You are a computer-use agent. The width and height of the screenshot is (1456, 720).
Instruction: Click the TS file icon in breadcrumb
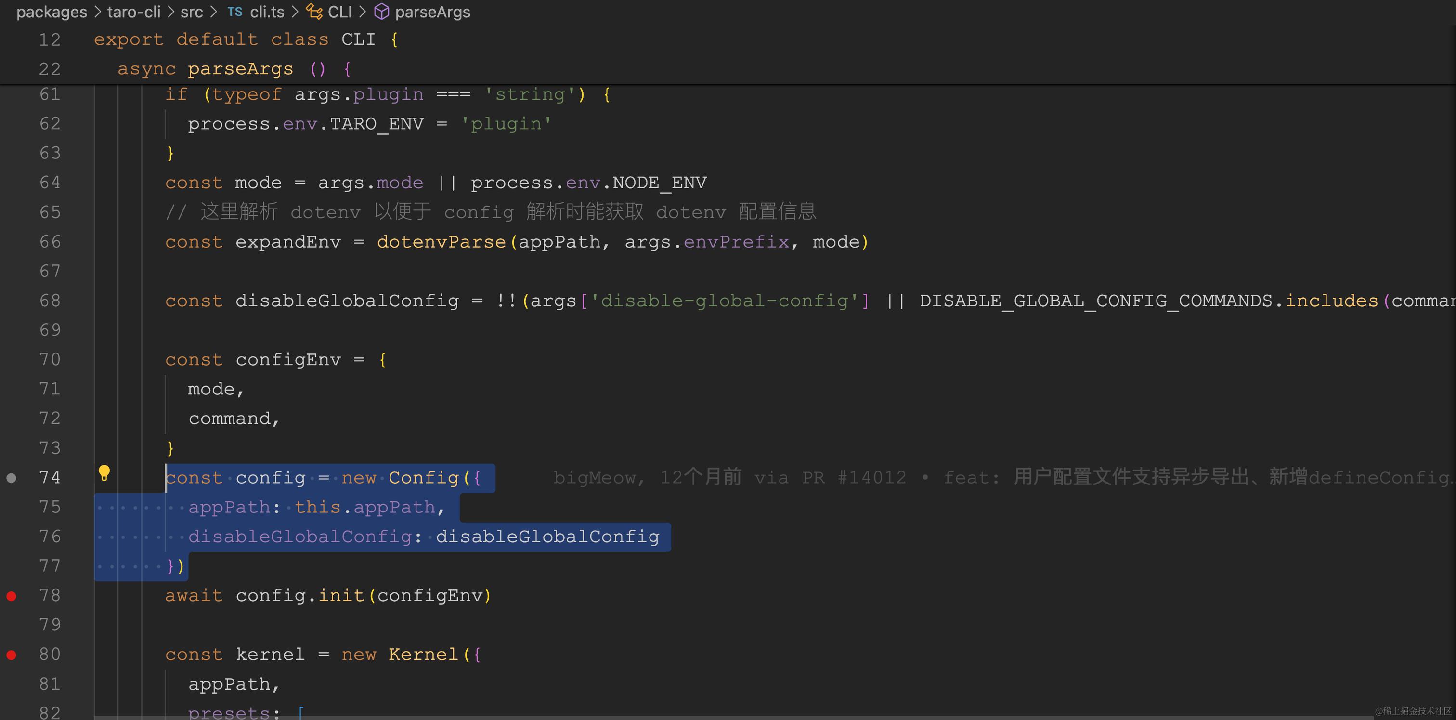[234, 12]
